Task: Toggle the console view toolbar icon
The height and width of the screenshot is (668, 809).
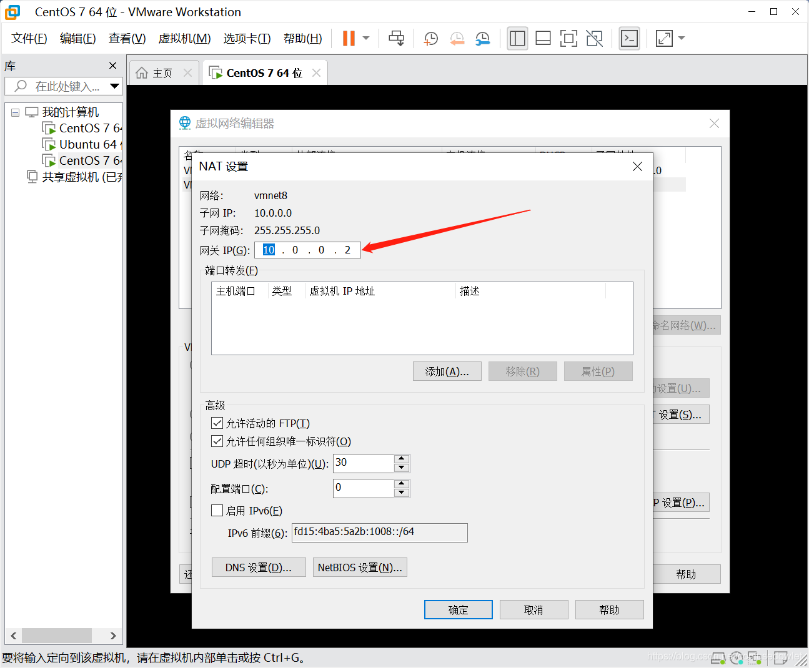Action: [629, 39]
